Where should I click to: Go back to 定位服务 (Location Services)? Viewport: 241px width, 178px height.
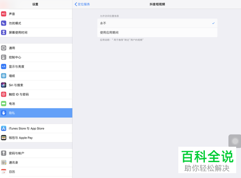[x=82, y=4]
